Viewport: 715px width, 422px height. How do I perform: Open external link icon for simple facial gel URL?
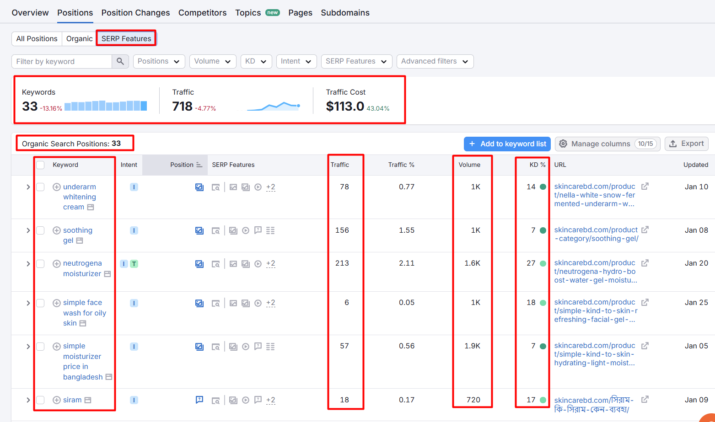coord(645,302)
